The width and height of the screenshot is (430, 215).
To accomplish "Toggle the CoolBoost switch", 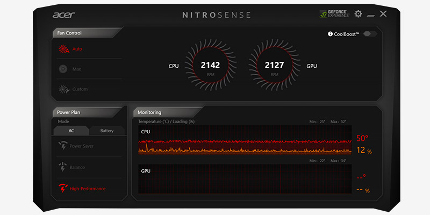I will tap(370, 34).
